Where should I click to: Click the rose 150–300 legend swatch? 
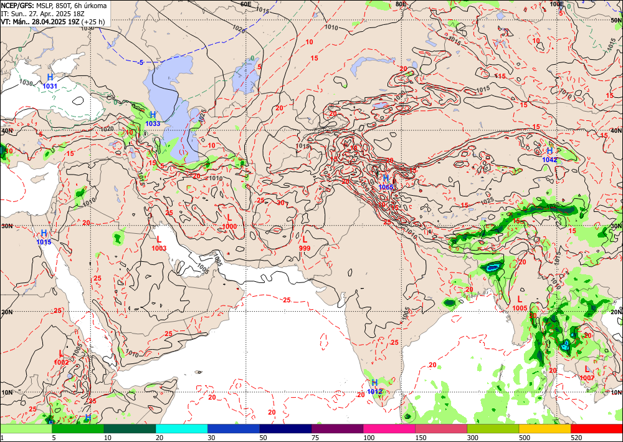click(441, 428)
